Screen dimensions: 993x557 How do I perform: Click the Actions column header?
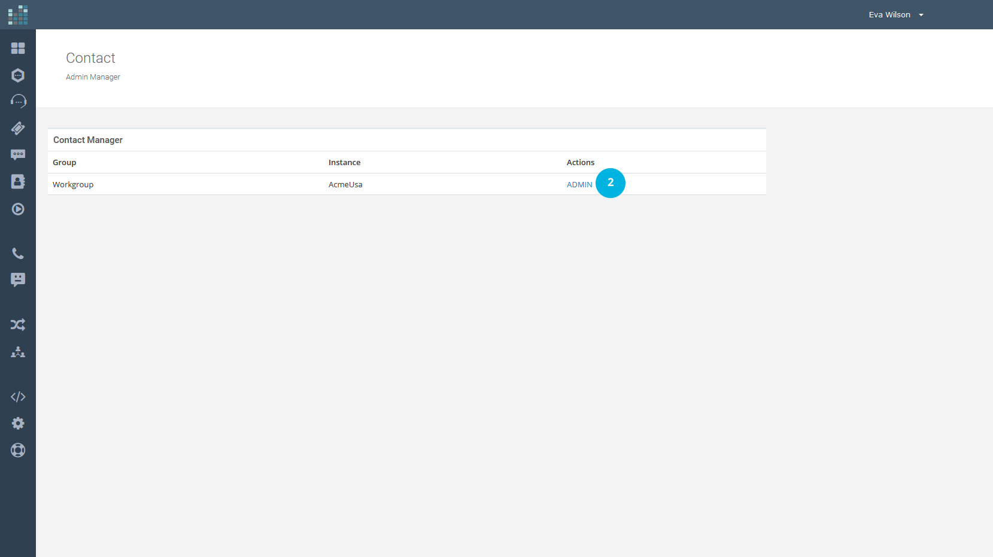(581, 162)
